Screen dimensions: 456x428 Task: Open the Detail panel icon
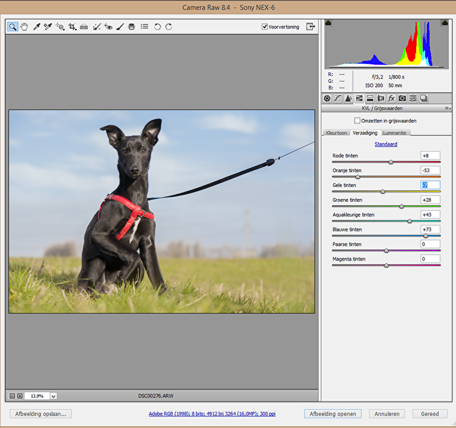[x=348, y=99]
